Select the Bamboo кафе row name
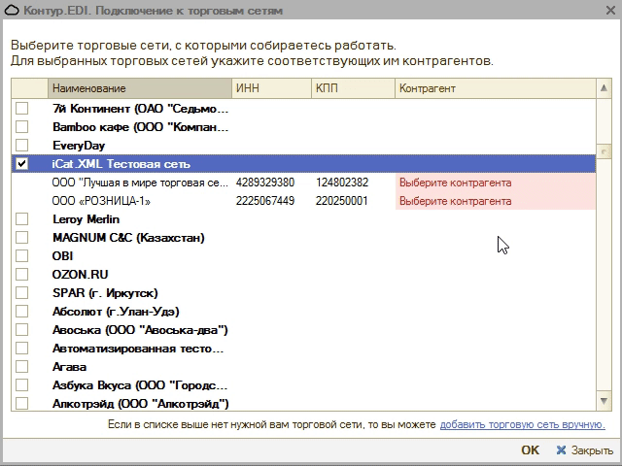This screenshot has width=622, height=466. 140,127
